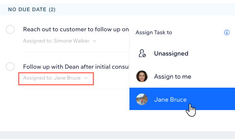
Task: Click the empty area below the task list
Action: 65,111
